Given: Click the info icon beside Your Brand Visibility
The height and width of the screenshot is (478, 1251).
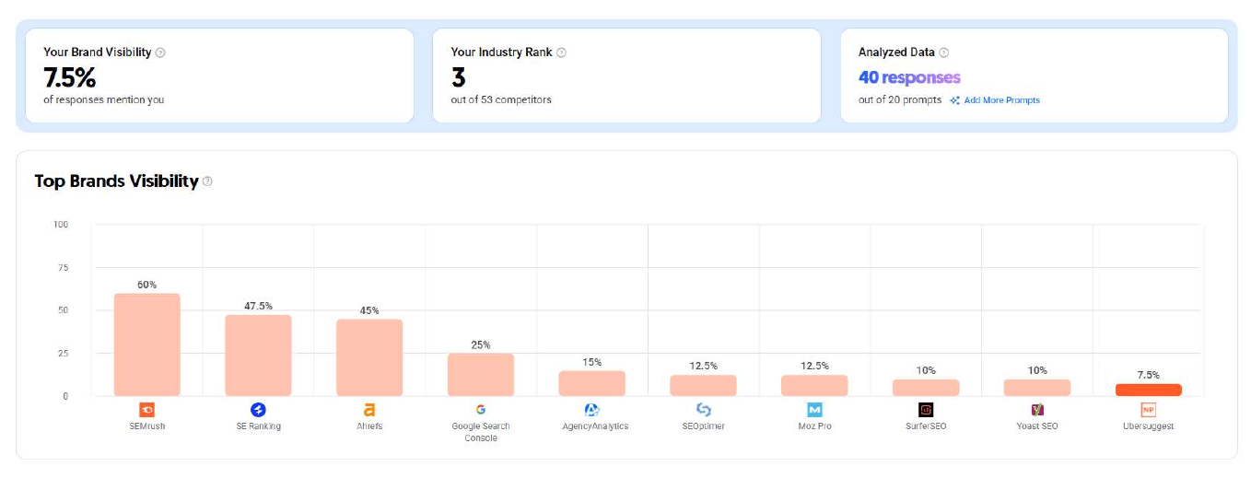Looking at the screenshot, I should [160, 52].
